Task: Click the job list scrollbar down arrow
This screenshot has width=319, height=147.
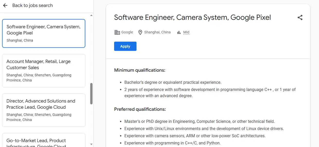Action: (92, 144)
